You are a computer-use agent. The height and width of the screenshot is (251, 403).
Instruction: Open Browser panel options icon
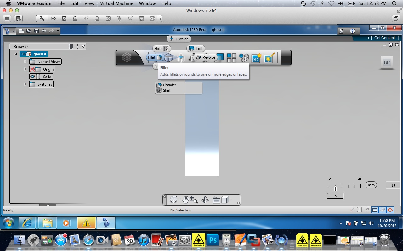click(77, 46)
